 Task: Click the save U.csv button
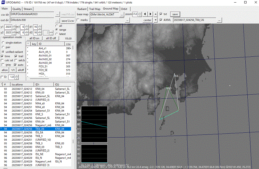pyautogui.click(x=68, y=20)
